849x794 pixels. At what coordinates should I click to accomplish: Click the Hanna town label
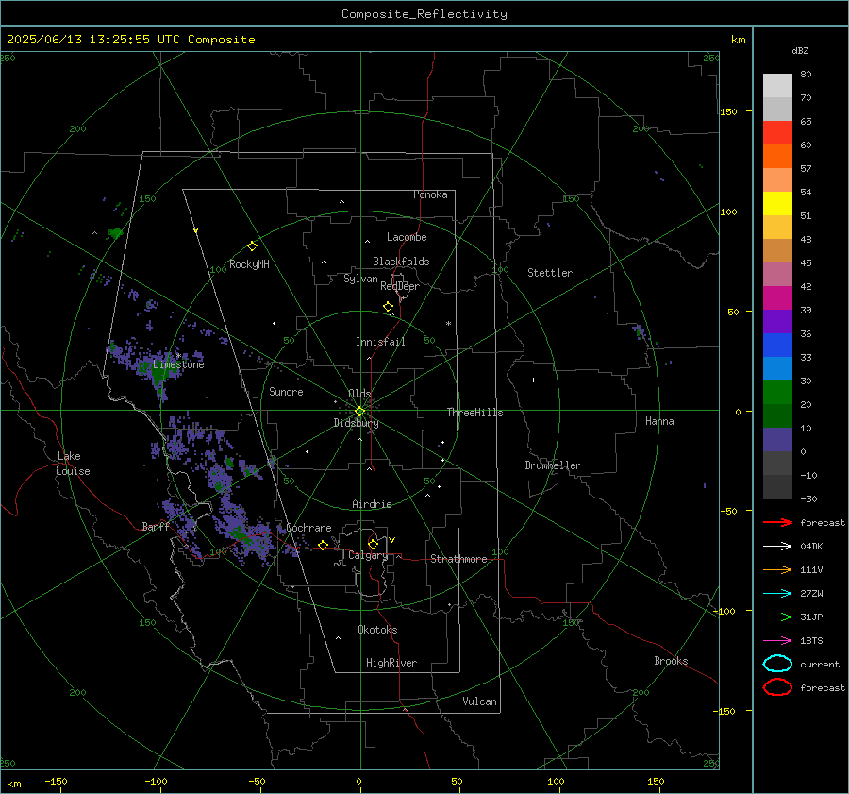[659, 421]
